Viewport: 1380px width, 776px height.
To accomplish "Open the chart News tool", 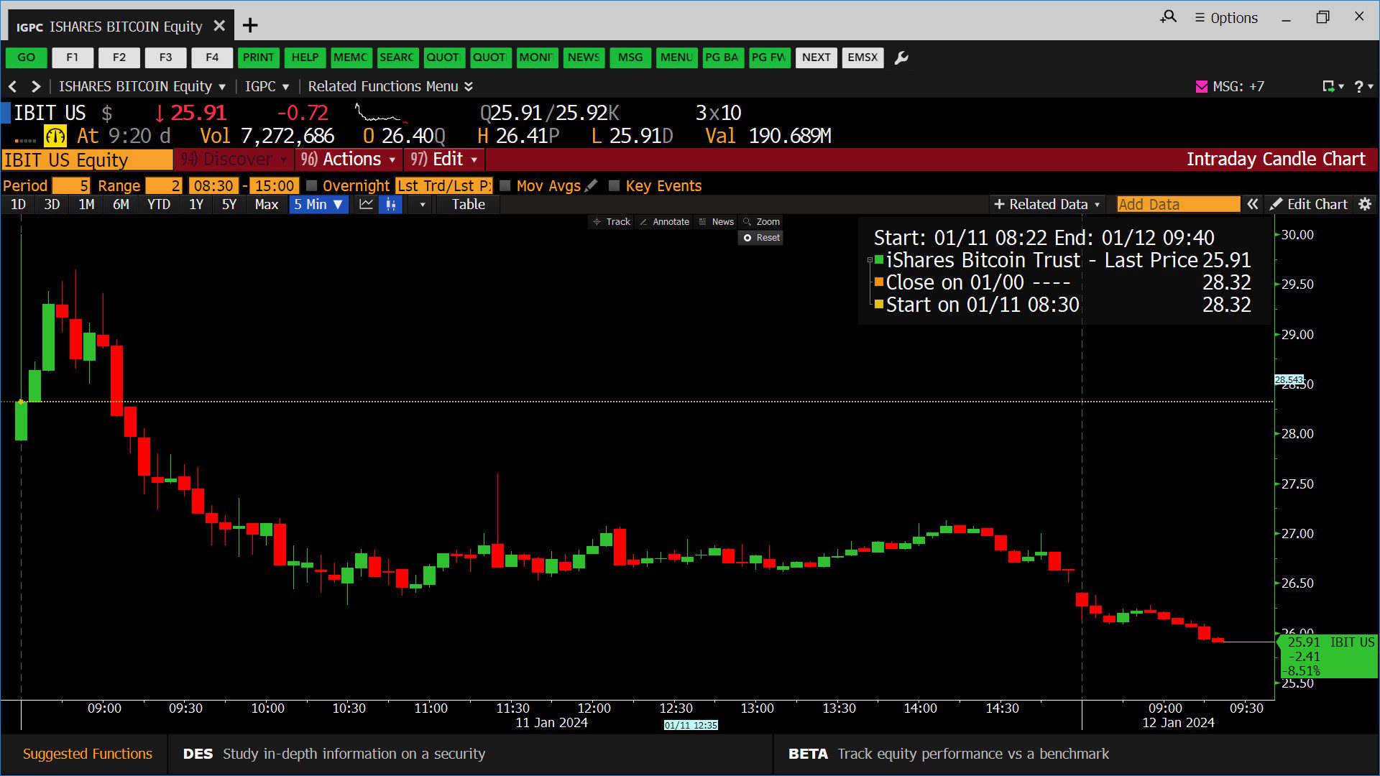I will 716,222.
